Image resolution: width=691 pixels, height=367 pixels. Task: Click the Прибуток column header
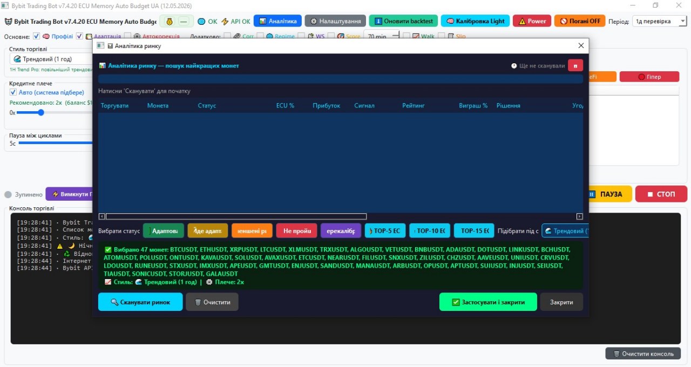[x=327, y=105]
